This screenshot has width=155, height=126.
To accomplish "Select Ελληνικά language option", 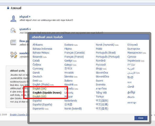I will click(x=132, y=45).
